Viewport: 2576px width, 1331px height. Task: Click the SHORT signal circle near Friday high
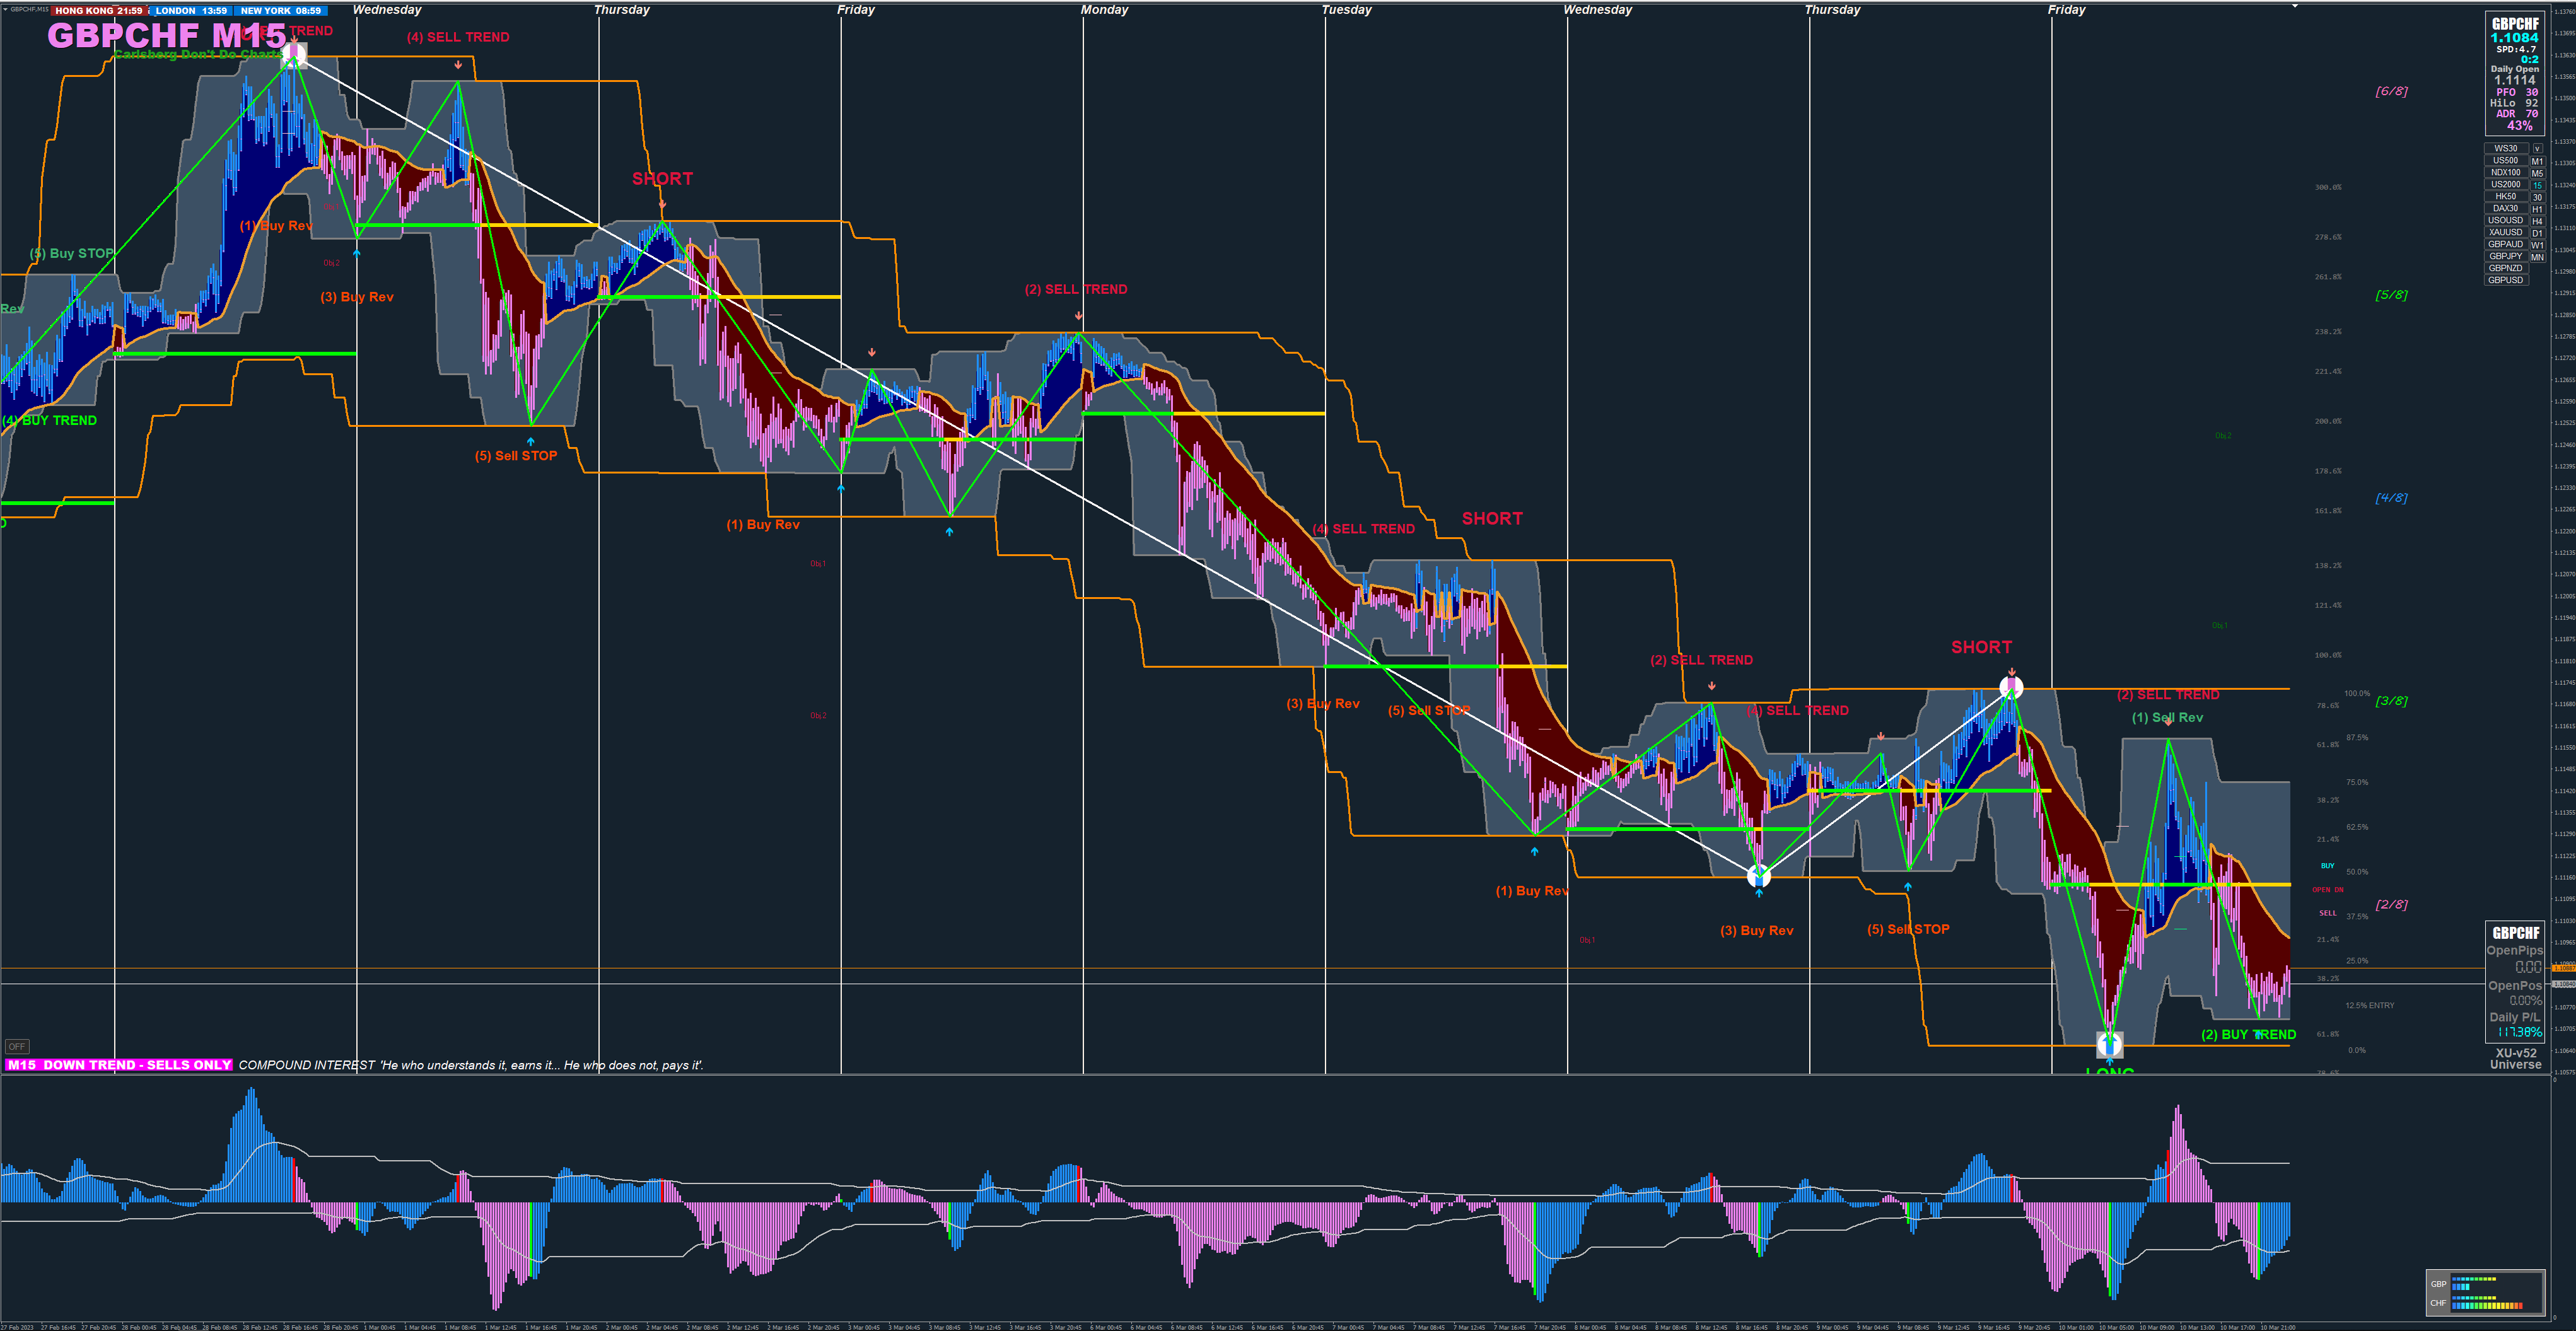pyautogui.click(x=2011, y=687)
